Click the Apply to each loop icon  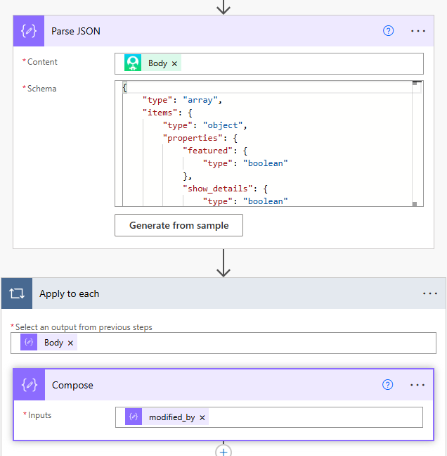17,293
